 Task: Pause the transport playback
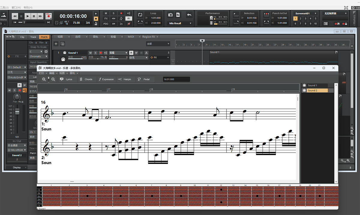(34, 16)
